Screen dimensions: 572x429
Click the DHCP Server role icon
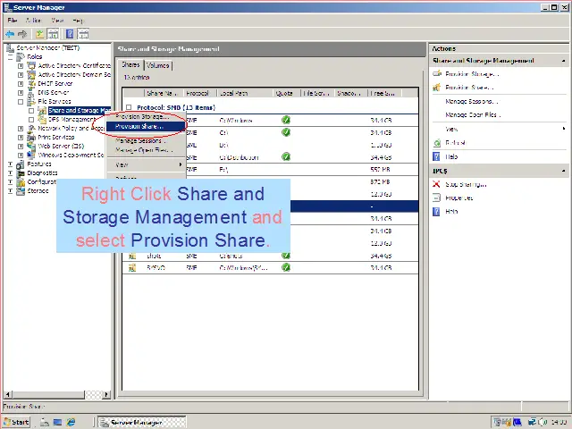click(32, 83)
